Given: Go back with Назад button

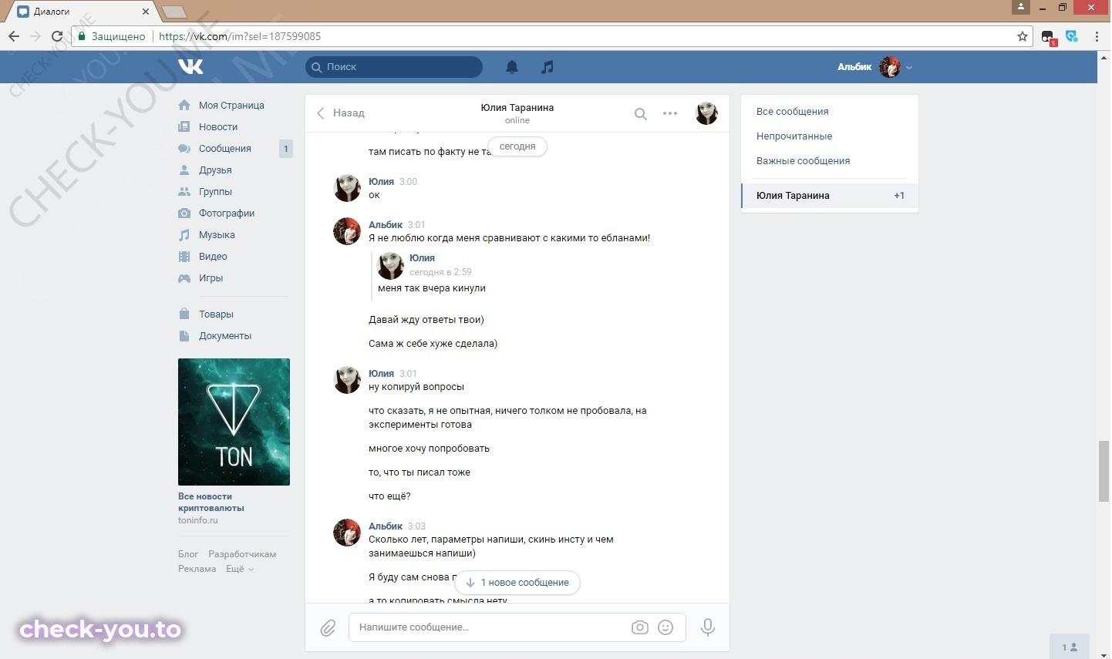Looking at the screenshot, I should [340, 113].
